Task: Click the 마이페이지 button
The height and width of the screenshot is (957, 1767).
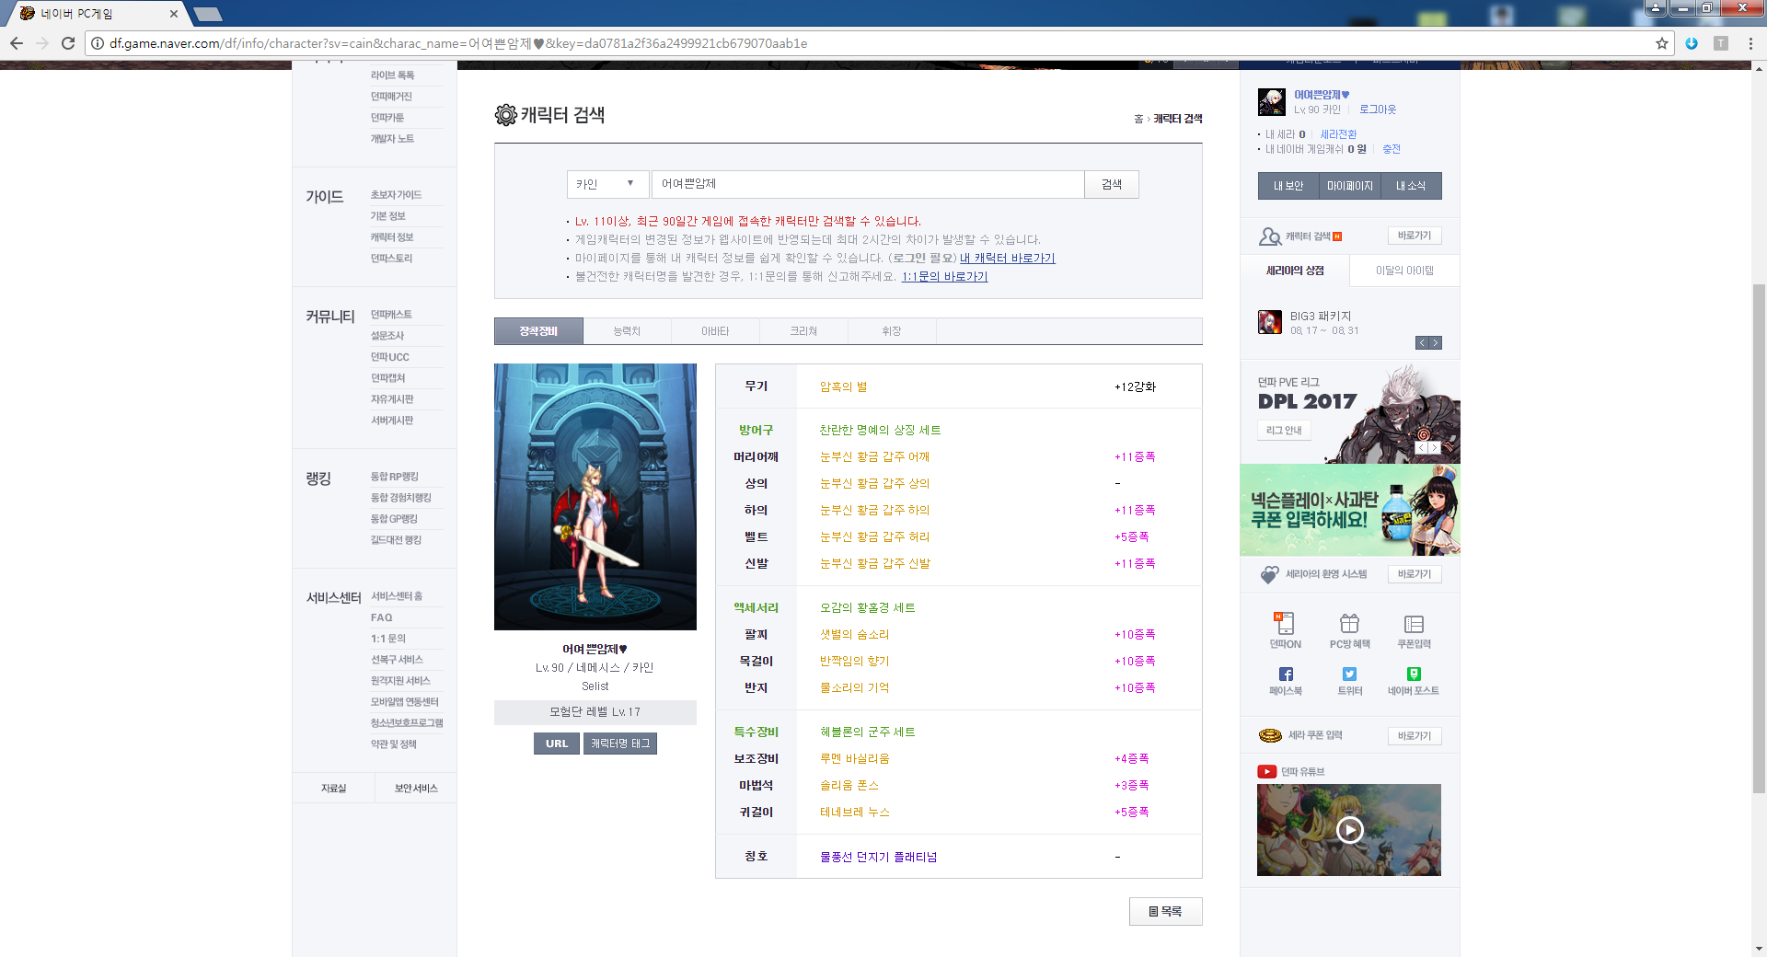Action: (1349, 186)
